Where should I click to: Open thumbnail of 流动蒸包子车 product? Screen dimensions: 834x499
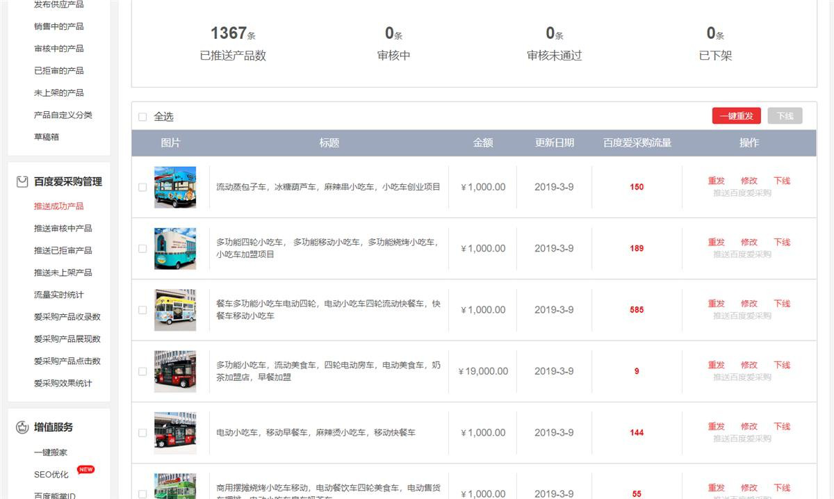[x=175, y=187]
